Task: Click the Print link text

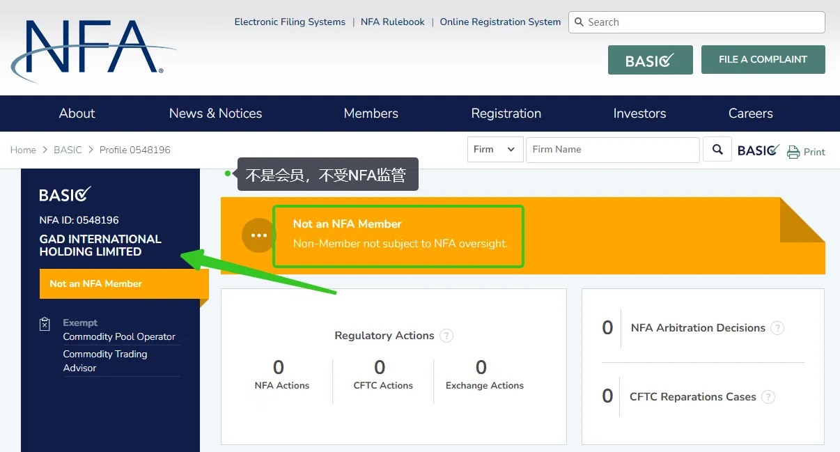Action: coord(814,152)
